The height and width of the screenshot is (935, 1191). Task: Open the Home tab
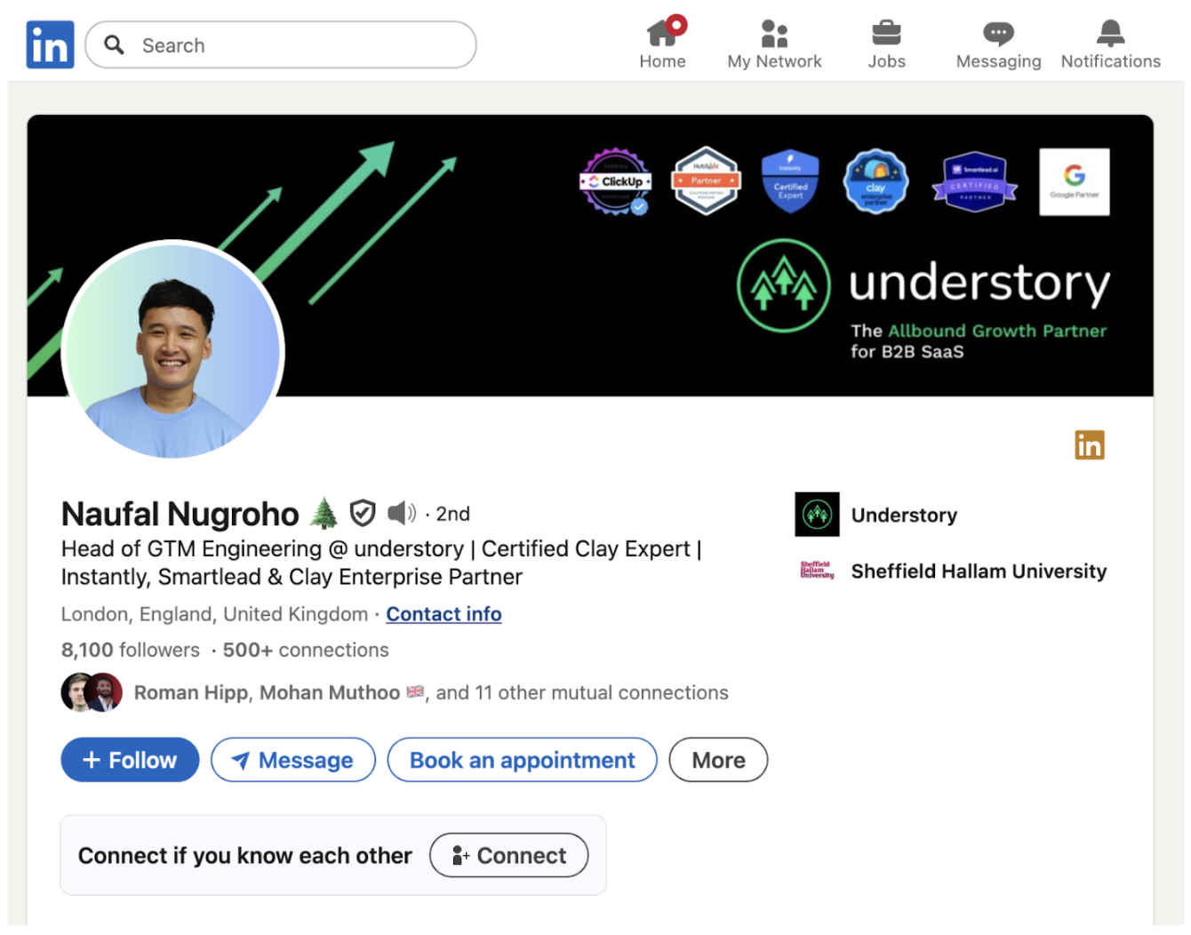click(x=663, y=44)
